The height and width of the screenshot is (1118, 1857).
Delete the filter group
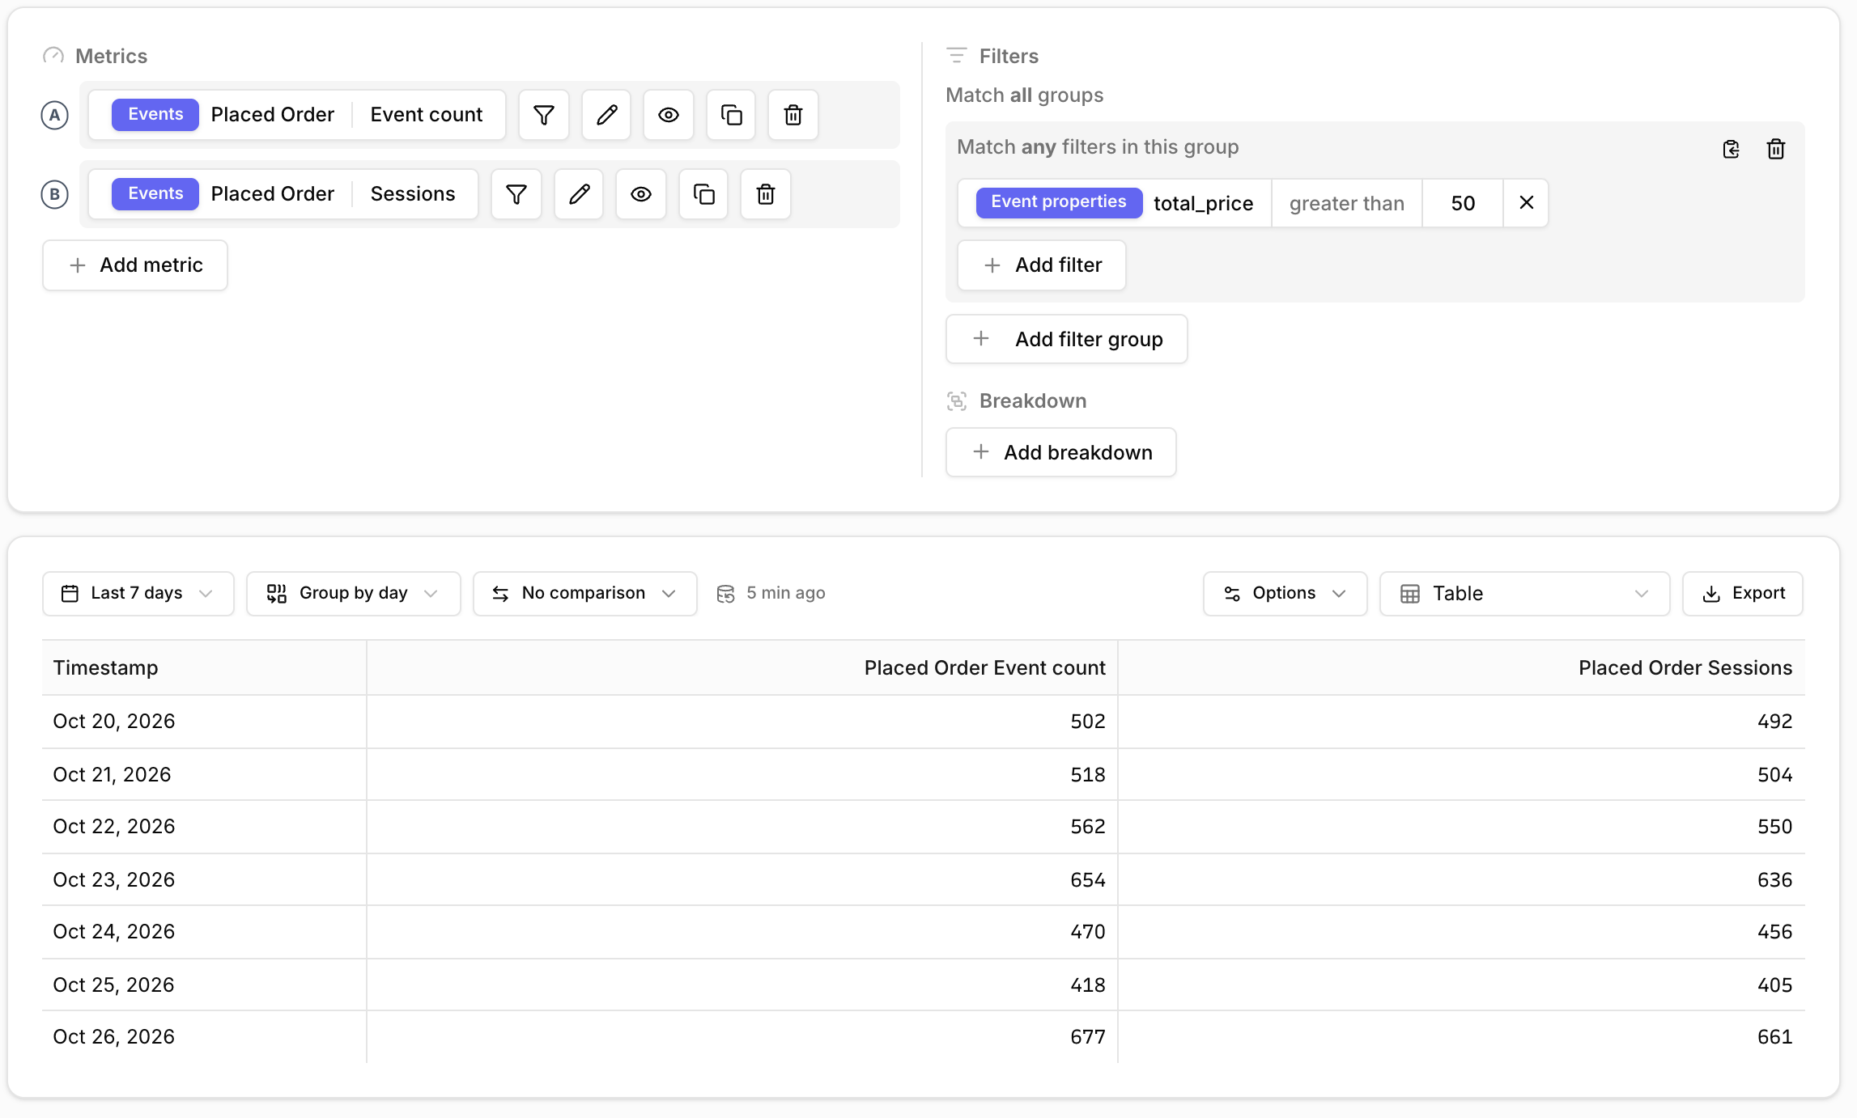[1776, 149]
